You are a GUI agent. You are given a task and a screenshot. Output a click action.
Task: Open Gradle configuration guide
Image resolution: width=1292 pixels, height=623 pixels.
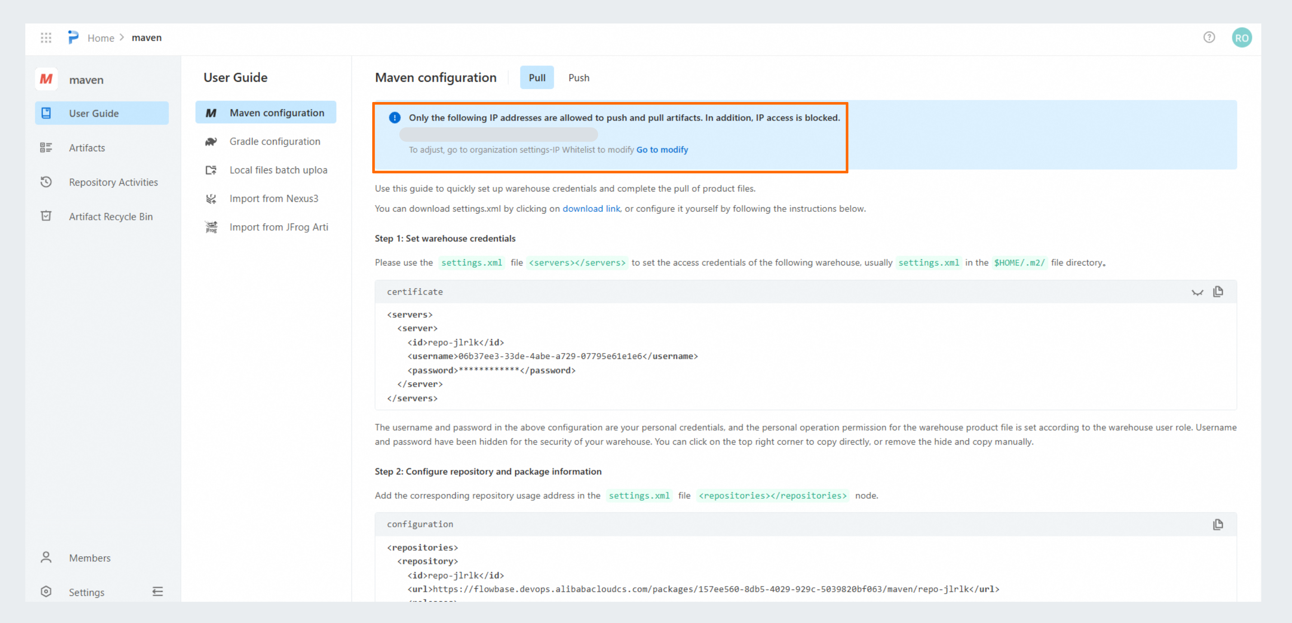click(274, 141)
